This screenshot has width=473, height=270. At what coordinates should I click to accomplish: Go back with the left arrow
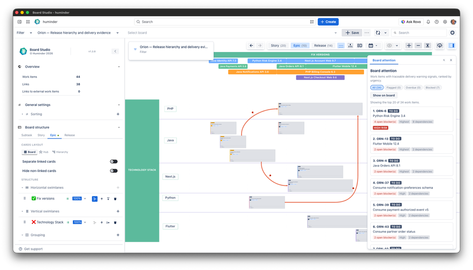[x=251, y=45]
